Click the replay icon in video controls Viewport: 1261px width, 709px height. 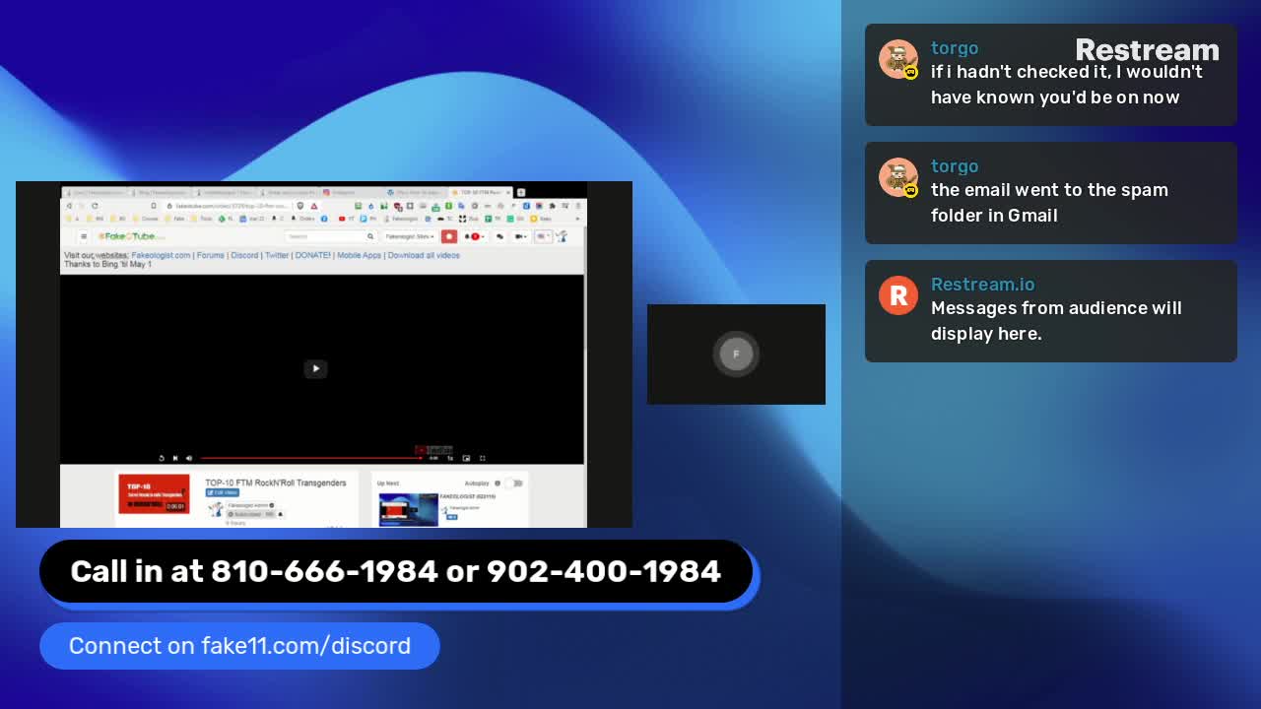click(162, 458)
